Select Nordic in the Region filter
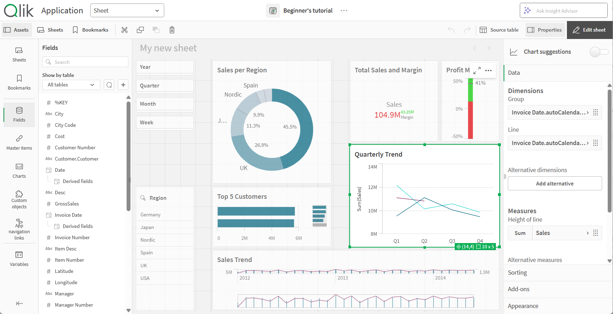The width and height of the screenshot is (613, 314). coord(165,240)
